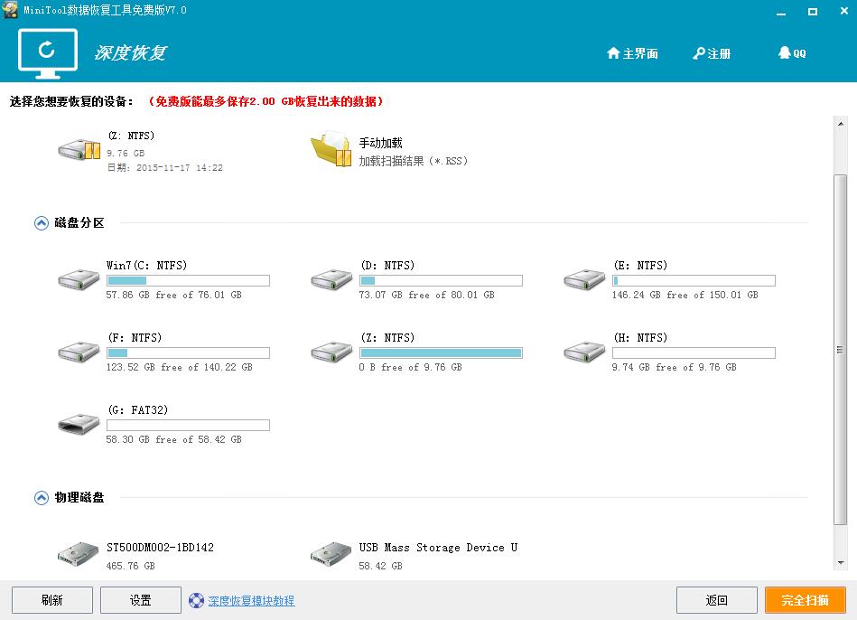Click the 9.74 GB free of 9.76 GB text
Screen dimensions: 857x620
pyautogui.click(x=674, y=367)
